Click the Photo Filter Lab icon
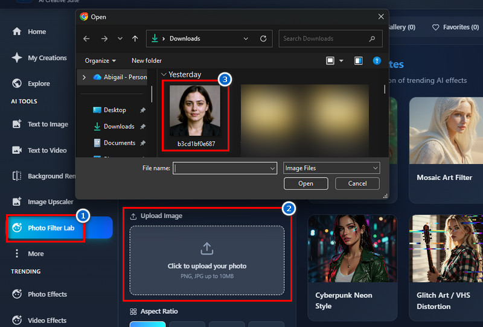The width and height of the screenshot is (483, 327). [17, 228]
